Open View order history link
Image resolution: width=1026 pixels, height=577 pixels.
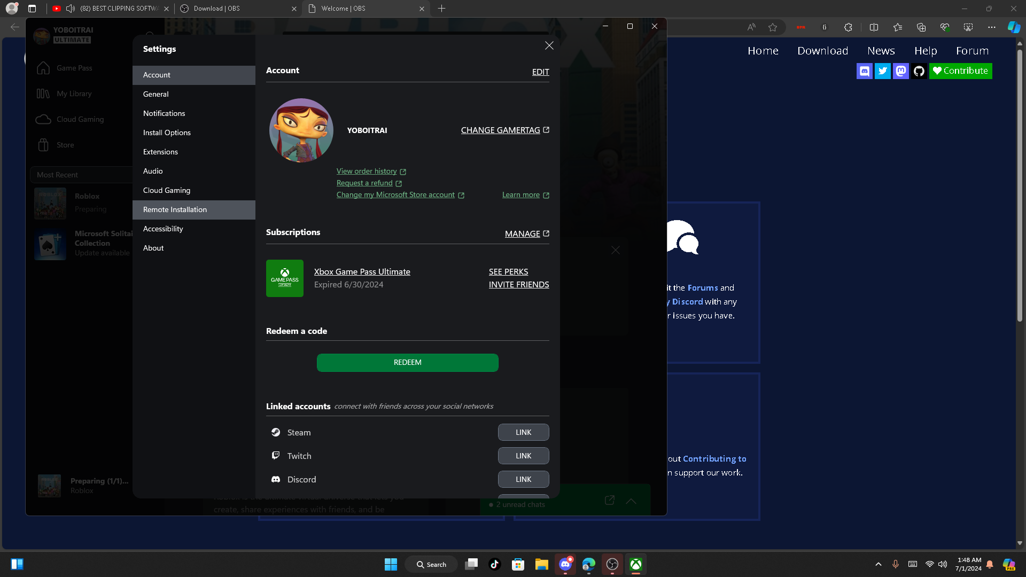click(371, 171)
